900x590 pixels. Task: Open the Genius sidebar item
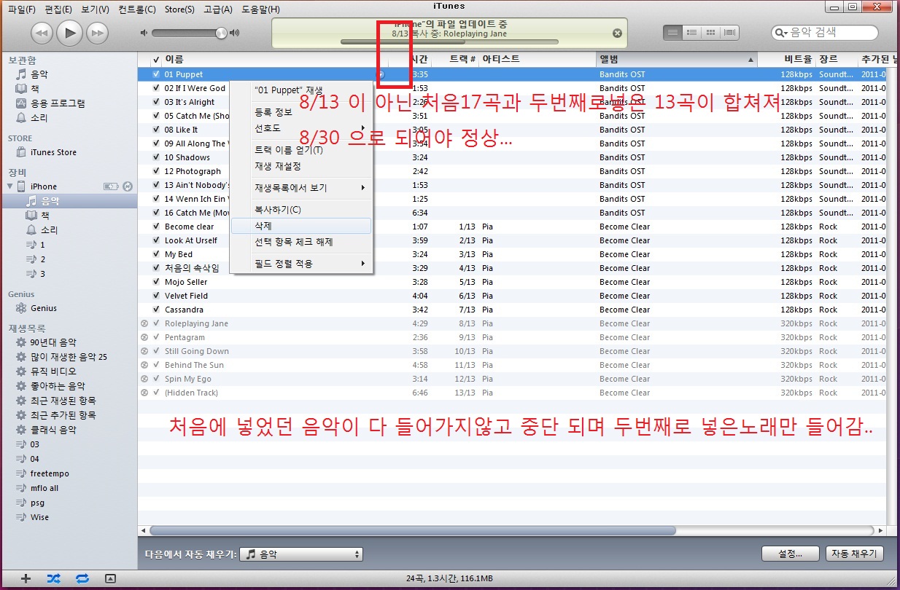click(x=43, y=308)
